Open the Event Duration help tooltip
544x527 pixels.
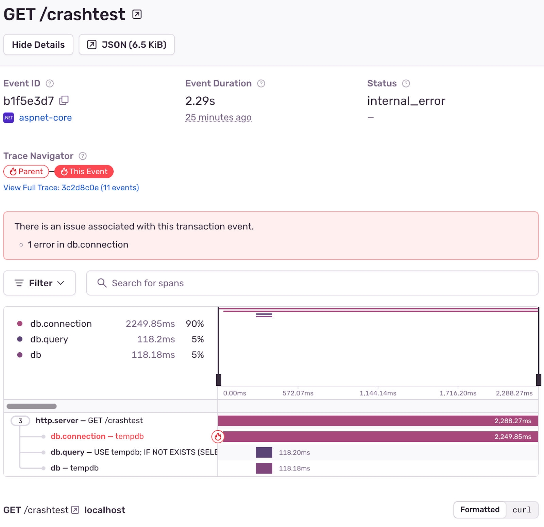(261, 83)
